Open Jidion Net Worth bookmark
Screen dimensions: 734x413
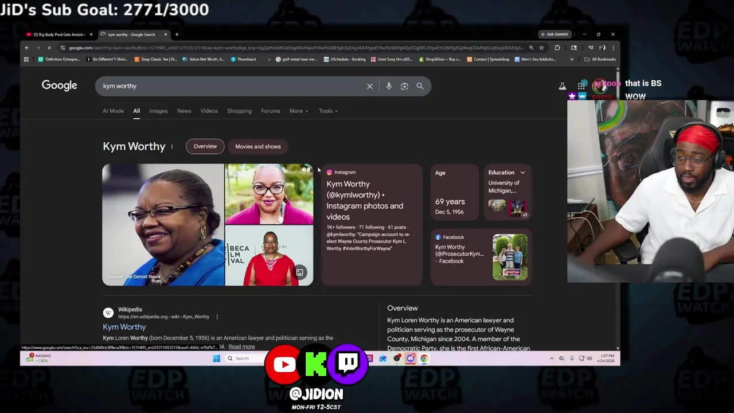204,59
